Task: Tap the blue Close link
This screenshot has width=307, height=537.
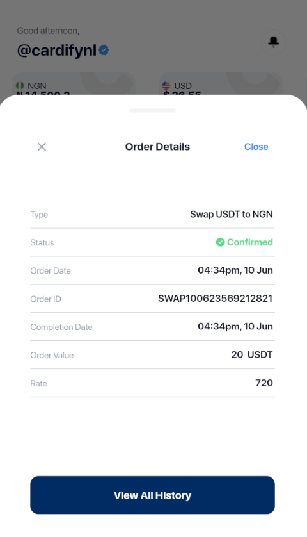Action: click(256, 147)
